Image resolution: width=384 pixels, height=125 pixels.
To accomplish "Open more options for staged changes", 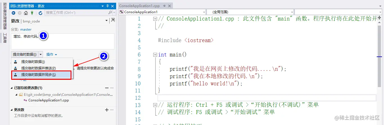I will coord(112,88).
